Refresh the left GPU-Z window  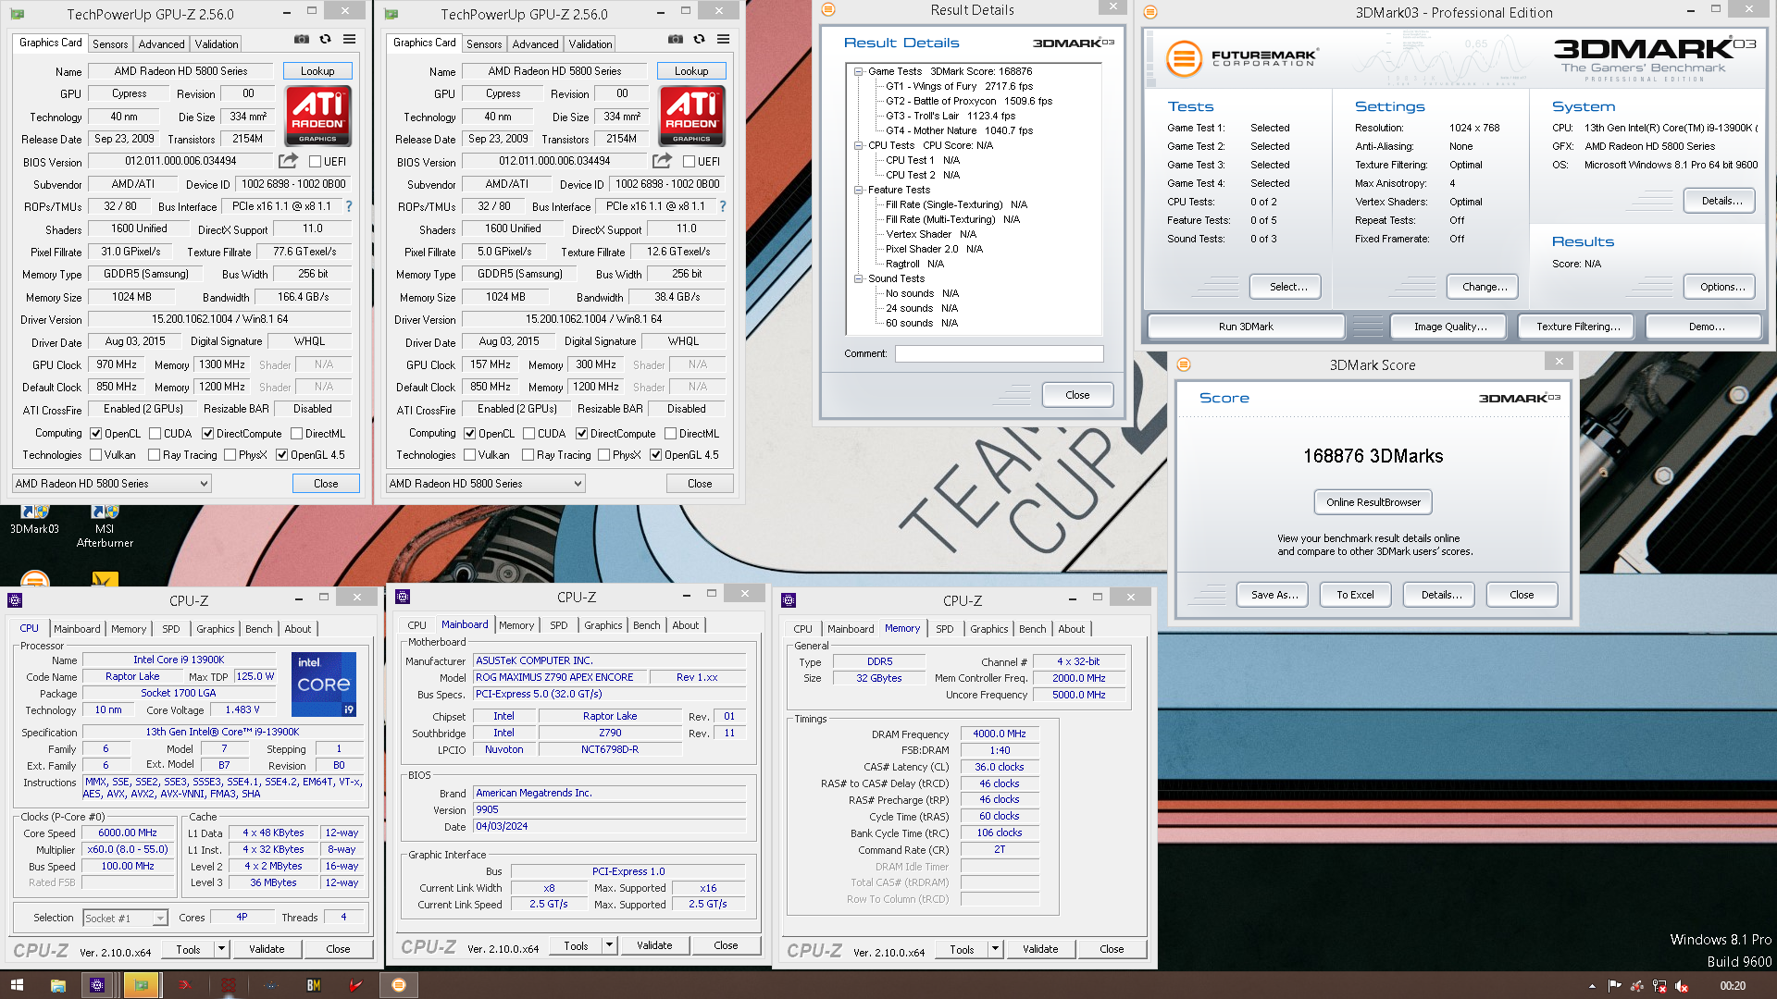pos(326,40)
